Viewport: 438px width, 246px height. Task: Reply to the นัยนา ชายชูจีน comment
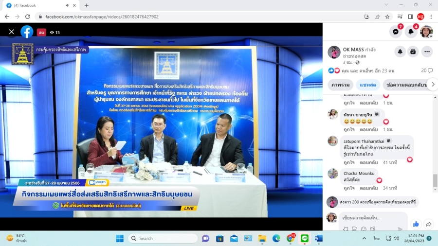tap(369, 129)
